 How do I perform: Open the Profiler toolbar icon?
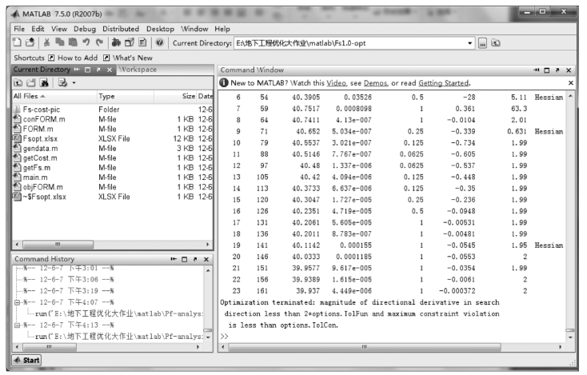[142, 42]
